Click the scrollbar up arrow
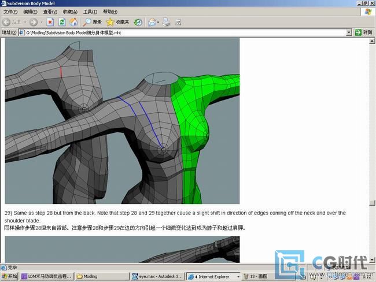Image resolution: width=376 pixels, height=282 pixels. [x=372, y=41]
